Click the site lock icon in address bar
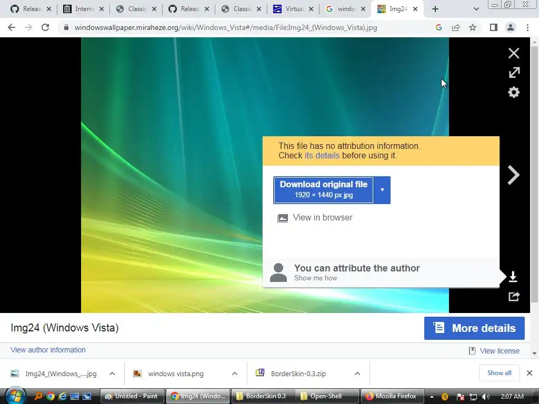The width and height of the screenshot is (539, 404). point(66,27)
